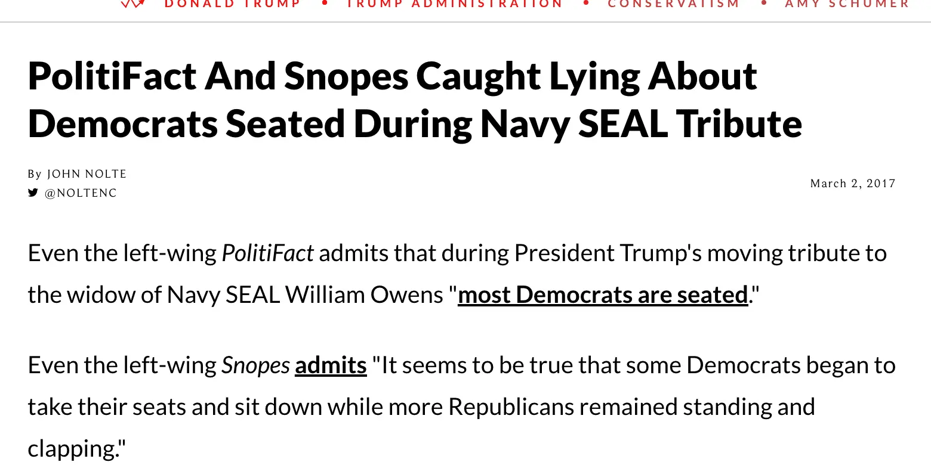This screenshot has width=931, height=465.
Task: Click the italic Snopes word in second paragraph
Action: 255,365
